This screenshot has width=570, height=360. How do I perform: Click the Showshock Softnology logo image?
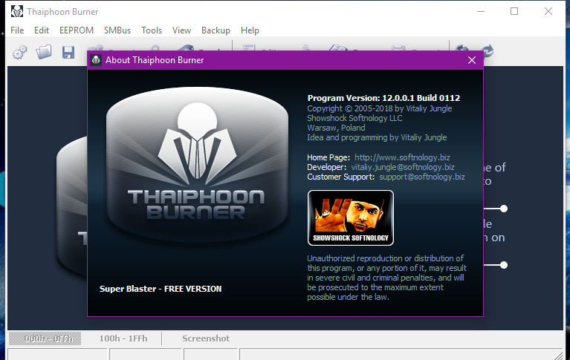point(351,218)
